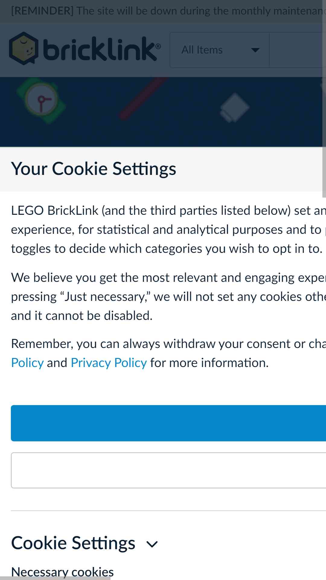Screen dimensions: 326x580
Task: Click the grey tile piece in banner
Action: pyautogui.click(x=235, y=108)
